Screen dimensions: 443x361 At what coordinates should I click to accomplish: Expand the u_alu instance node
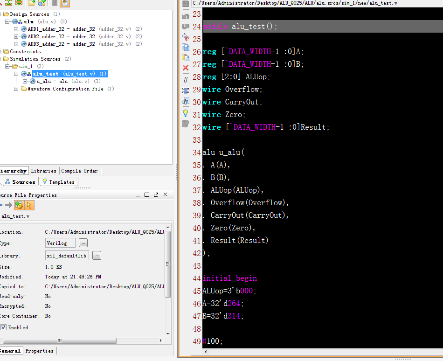(25, 81)
